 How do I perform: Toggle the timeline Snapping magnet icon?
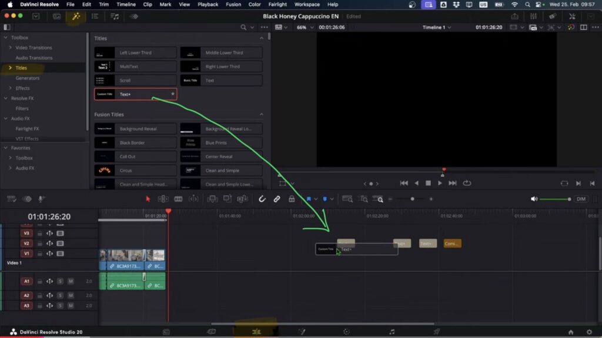click(x=262, y=199)
